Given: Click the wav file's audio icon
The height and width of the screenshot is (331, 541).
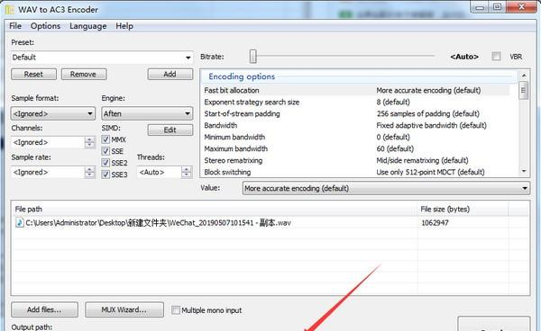Looking at the screenshot, I should coord(20,223).
